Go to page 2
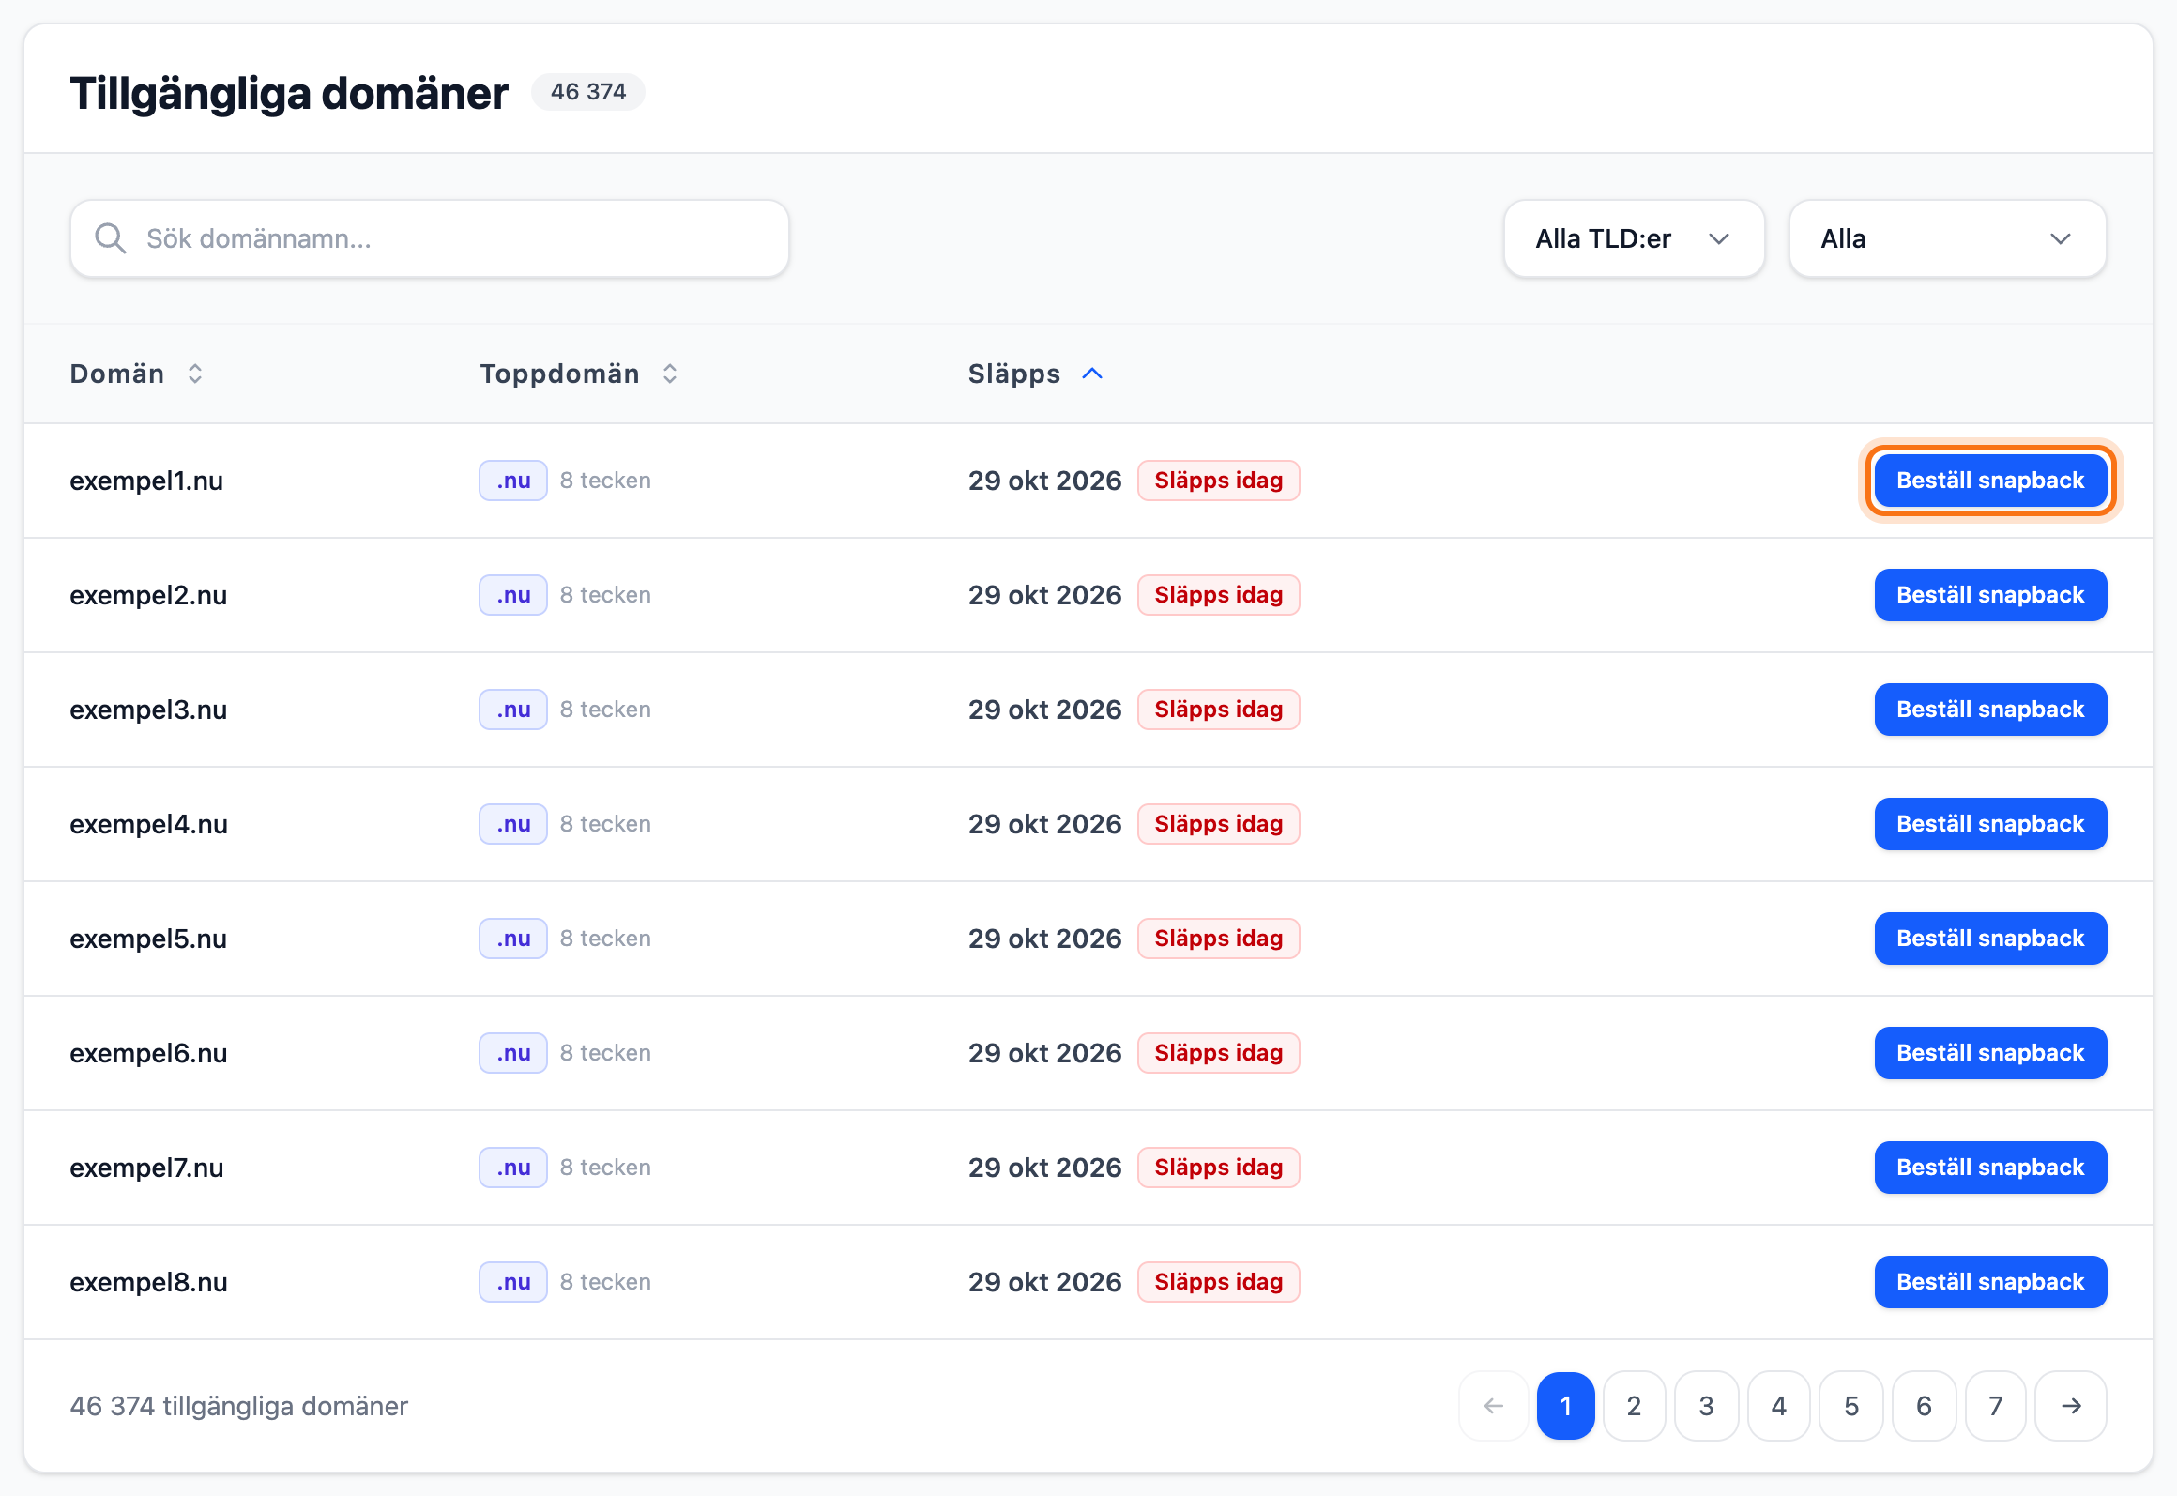The width and height of the screenshot is (2177, 1496). pyautogui.click(x=1634, y=1406)
